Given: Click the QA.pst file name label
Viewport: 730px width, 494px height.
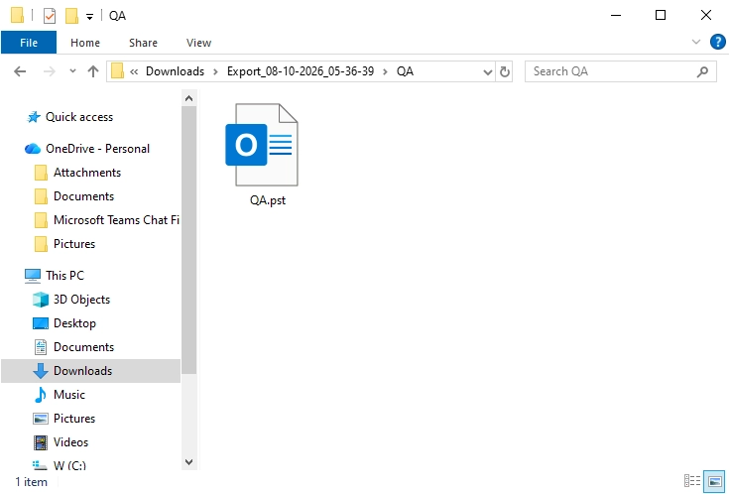Looking at the screenshot, I should click(268, 200).
